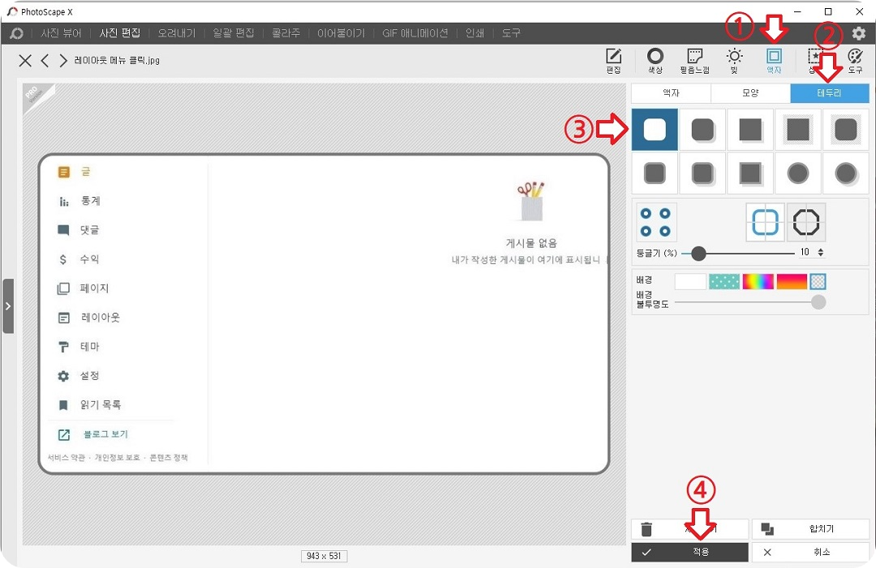The width and height of the screenshot is (876, 568).
Task: Click the roundness value field showing 10
Action: [806, 252]
